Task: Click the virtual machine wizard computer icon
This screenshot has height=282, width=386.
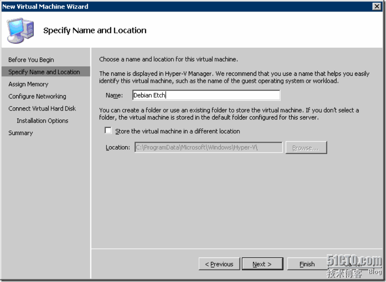Action: 20,31
